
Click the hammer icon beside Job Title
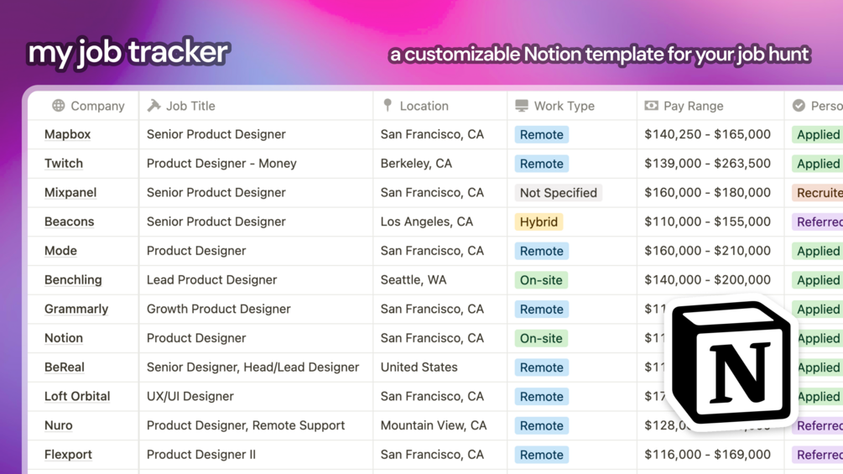154,106
